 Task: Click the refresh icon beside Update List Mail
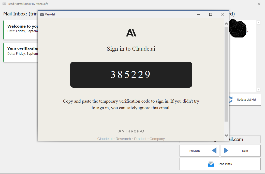230,100
